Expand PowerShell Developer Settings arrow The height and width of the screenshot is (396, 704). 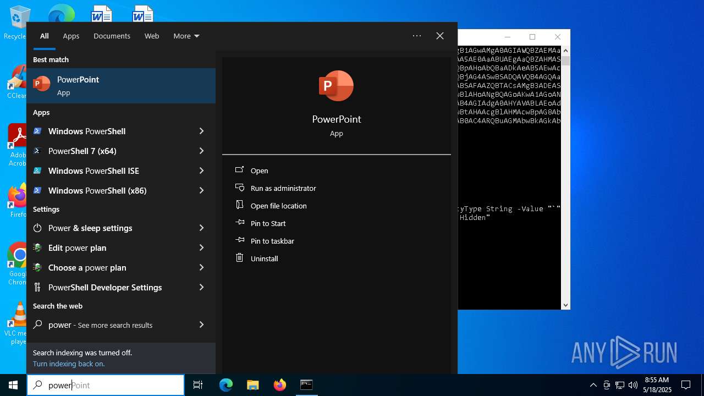(201, 287)
